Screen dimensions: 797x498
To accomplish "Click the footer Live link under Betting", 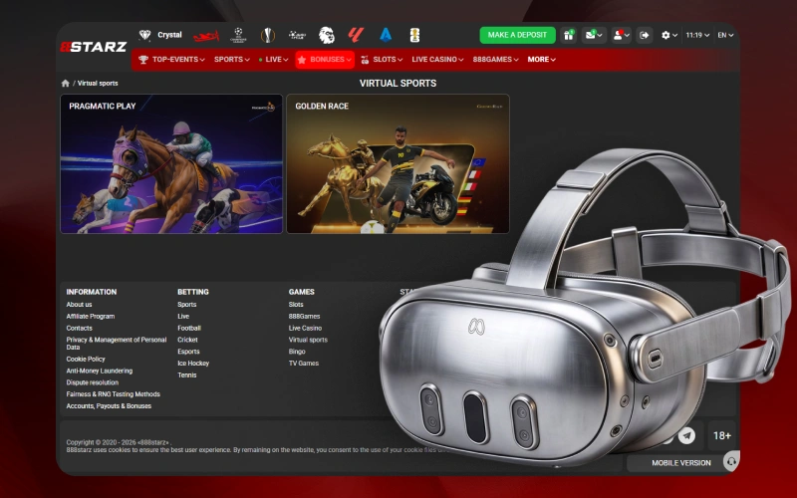I will [x=183, y=316].
